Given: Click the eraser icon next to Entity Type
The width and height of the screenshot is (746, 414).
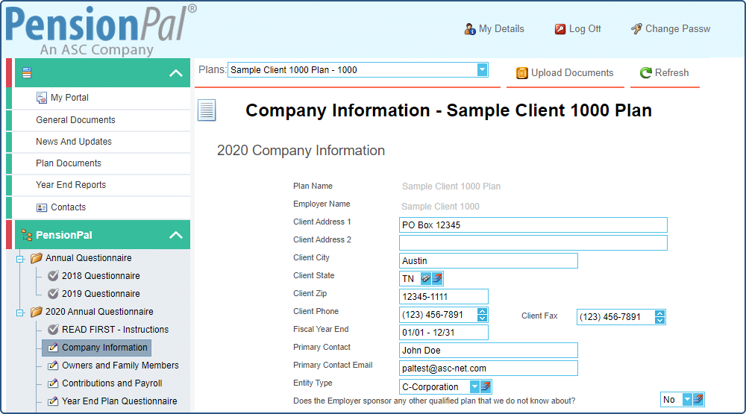Looking at the screenshot, I should [x=486, y=386].
